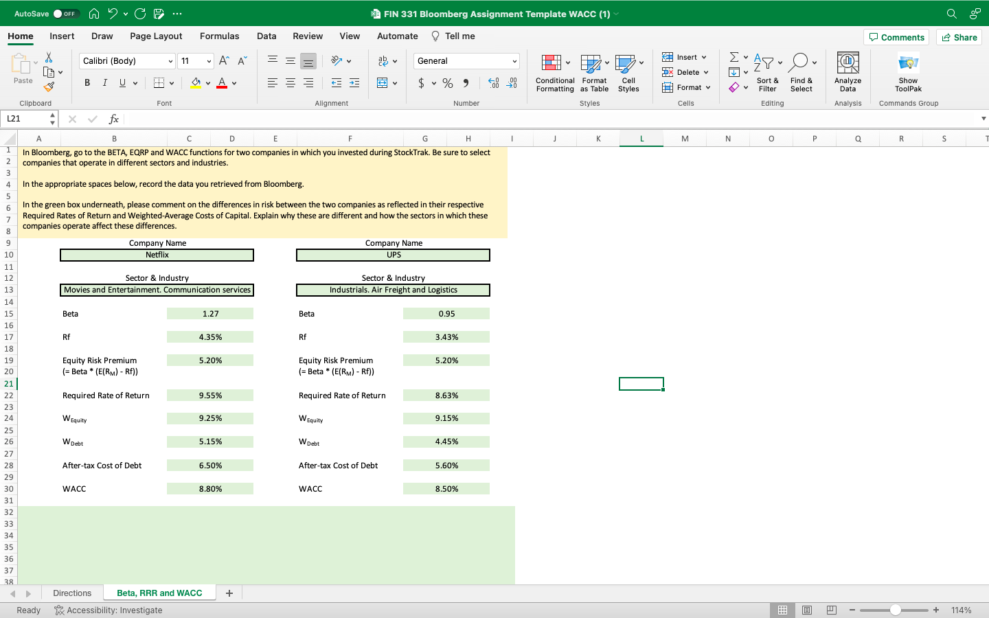Image resolution: width=989 pixels, height=618 pixels.
Task: Switch to Page Layout view icon
Action: pyautogui.click(x=807, y=610)
